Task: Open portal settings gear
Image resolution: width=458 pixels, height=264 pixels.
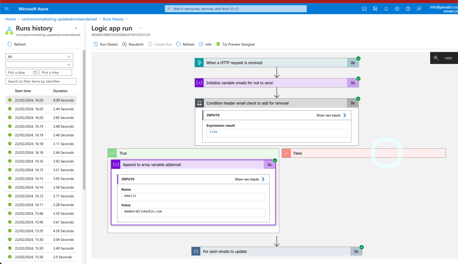Action: coord(397,9)
